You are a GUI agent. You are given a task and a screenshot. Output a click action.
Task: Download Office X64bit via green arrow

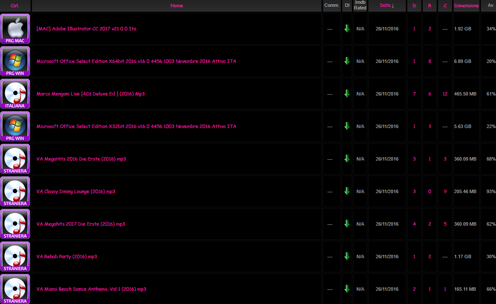[347, 61]
